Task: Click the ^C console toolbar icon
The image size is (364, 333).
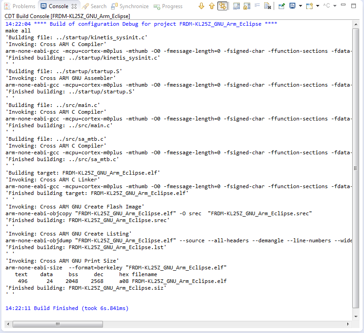Action: 326,6
